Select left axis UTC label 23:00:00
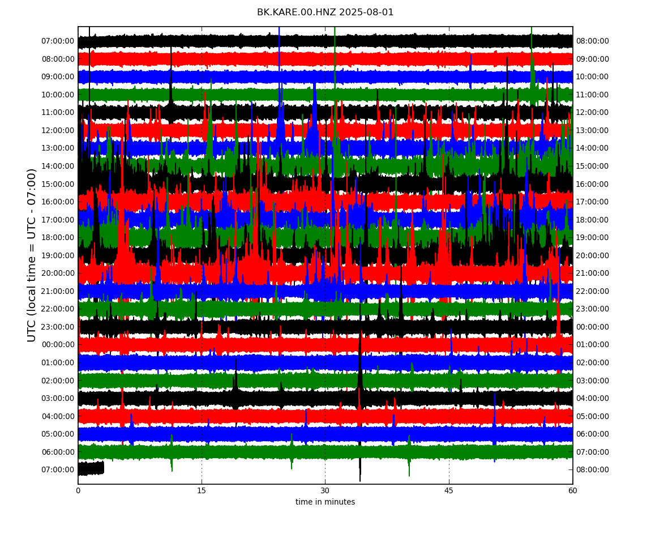This screenshot has width=651, height=538. pos(58,327)
